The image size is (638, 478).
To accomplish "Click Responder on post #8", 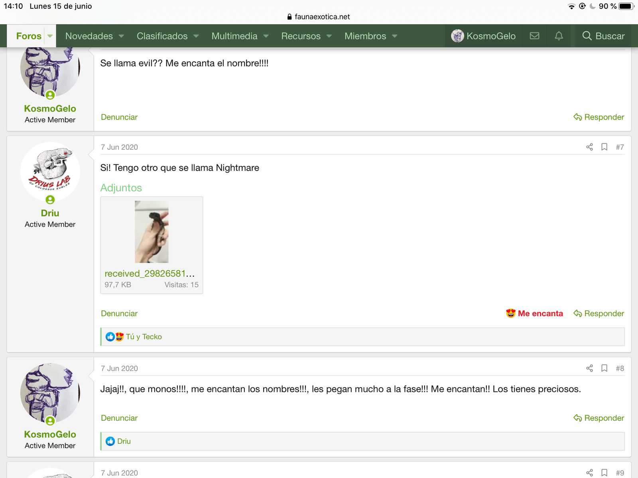I will [599, 418].
